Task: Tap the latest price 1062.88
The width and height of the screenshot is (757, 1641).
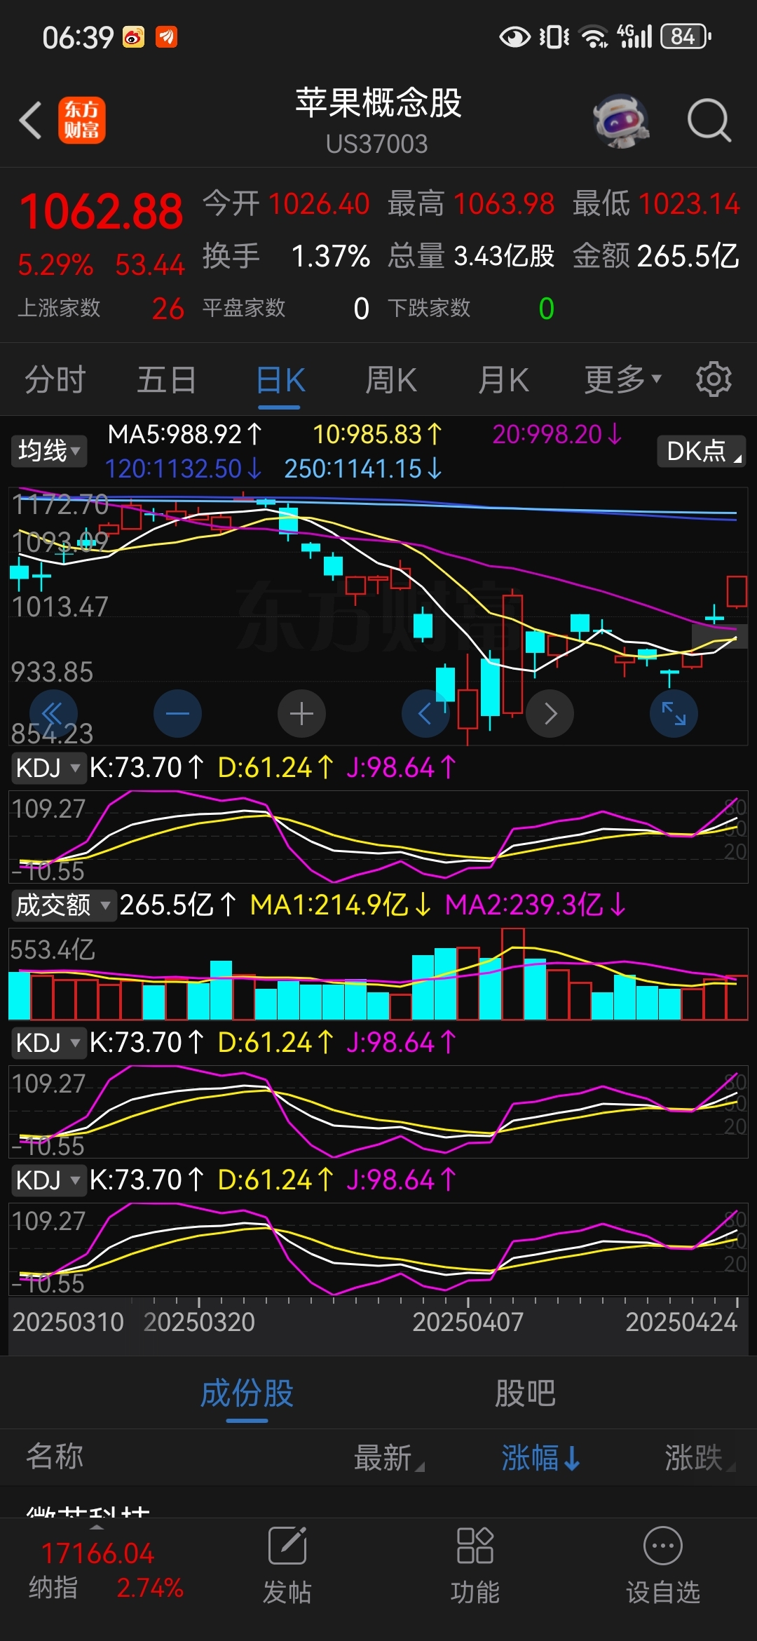Action: 102,212
